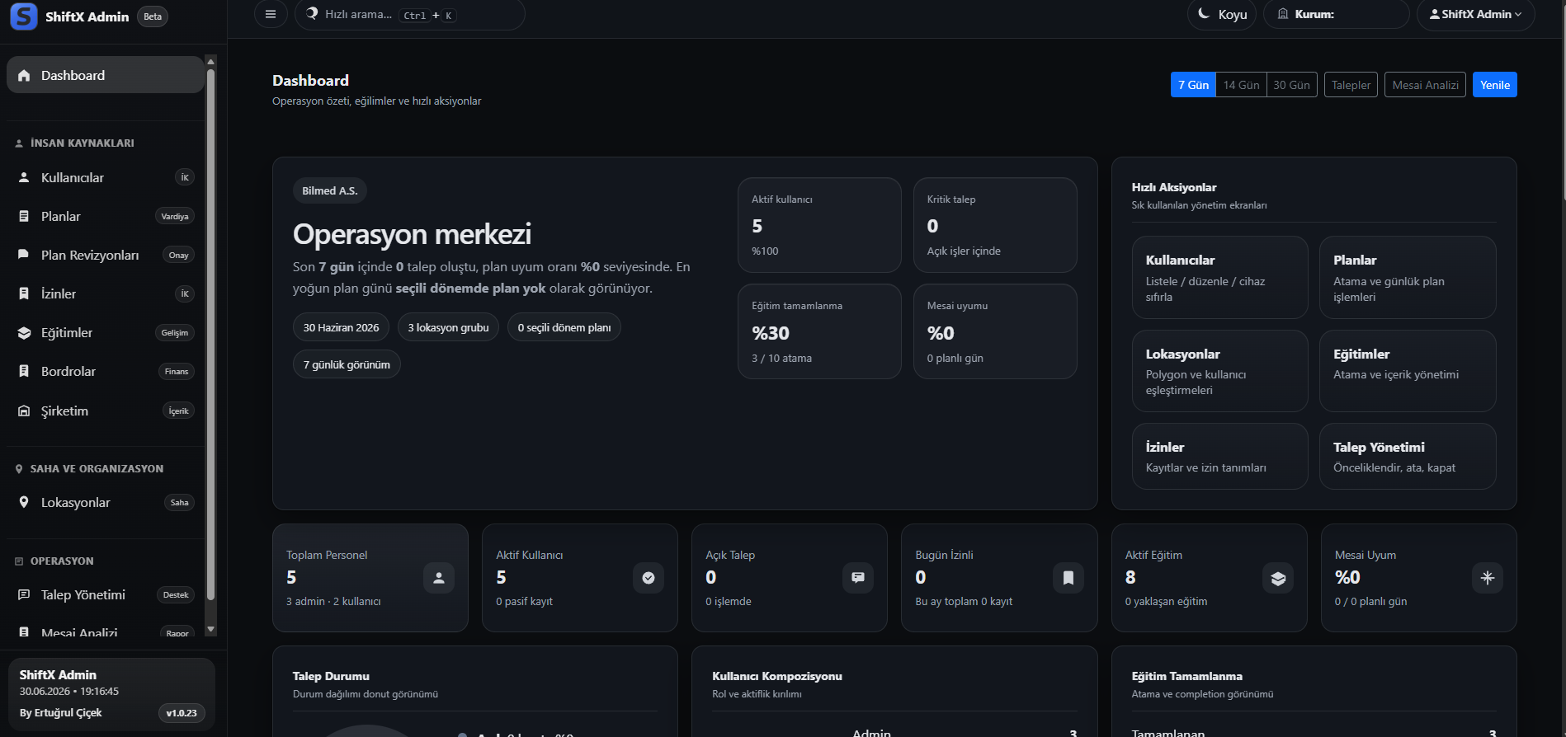Click the Mesai Analizi button
This screenshot has height=737, width=1566.
coord(1425,85)
